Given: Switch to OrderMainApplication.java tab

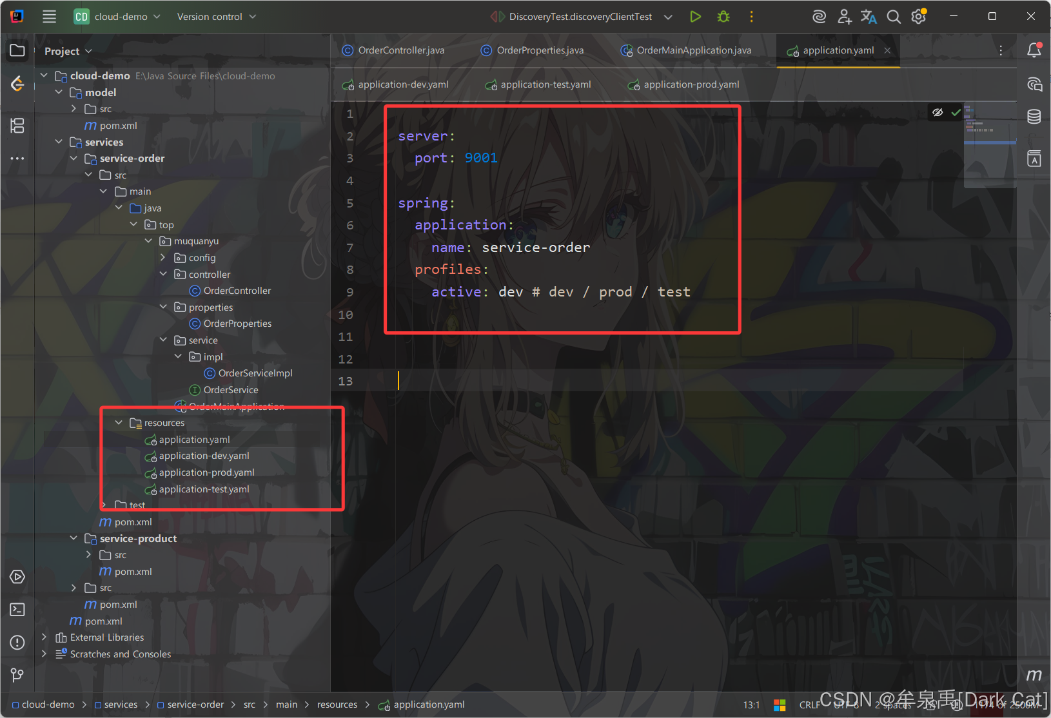Looking at the screenshot, I should pyautogui.click(x=685, y=50).
